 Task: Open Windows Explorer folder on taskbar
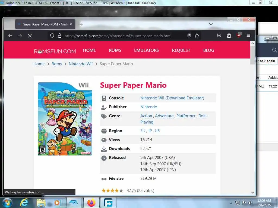[41, 203]
